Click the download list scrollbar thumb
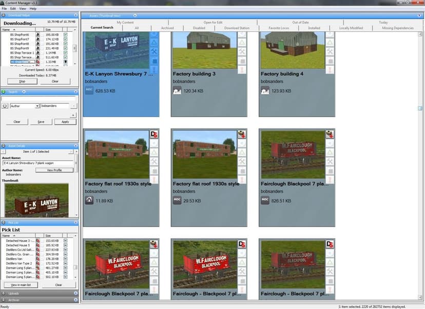This screenshot has height=309, width=425. 75,48
